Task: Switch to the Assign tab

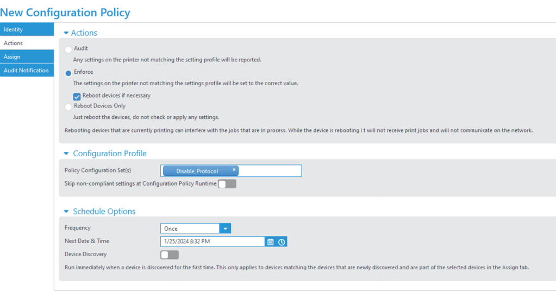Action: point(27,56)
